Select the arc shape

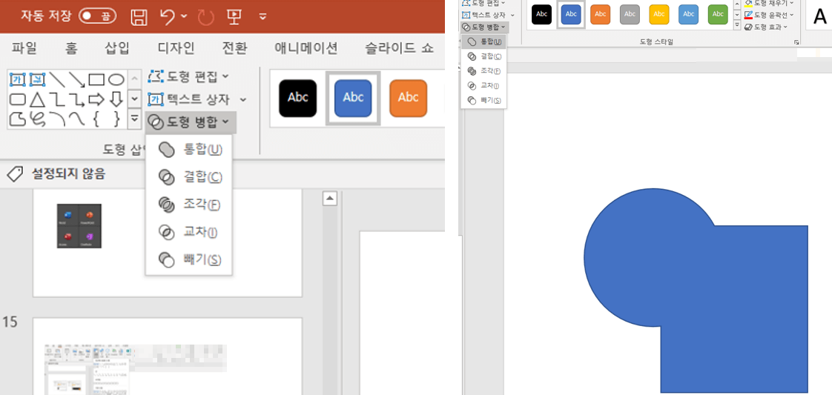pos(57,119)
